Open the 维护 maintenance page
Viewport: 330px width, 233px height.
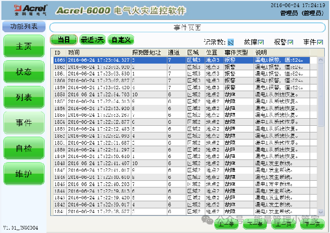pos(24,174)
